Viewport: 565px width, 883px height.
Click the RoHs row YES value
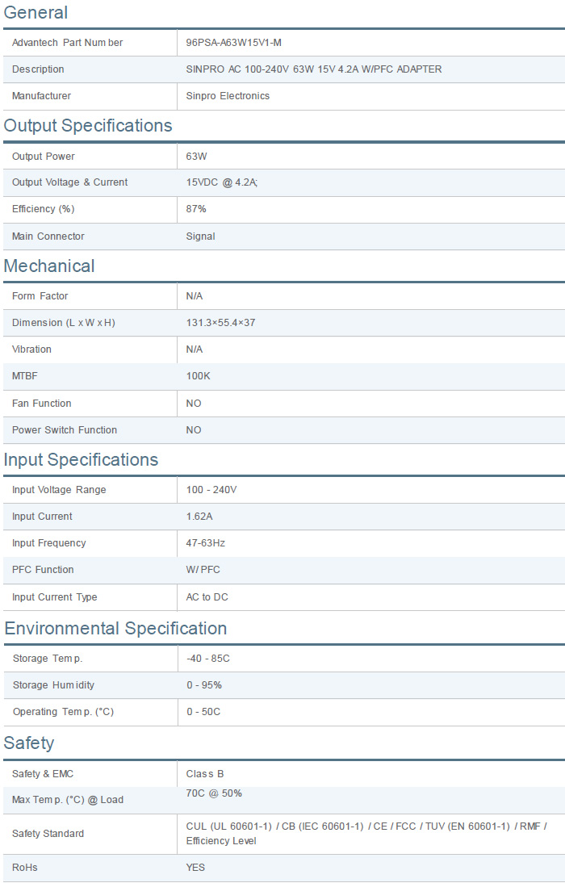[x=195, y=868]
